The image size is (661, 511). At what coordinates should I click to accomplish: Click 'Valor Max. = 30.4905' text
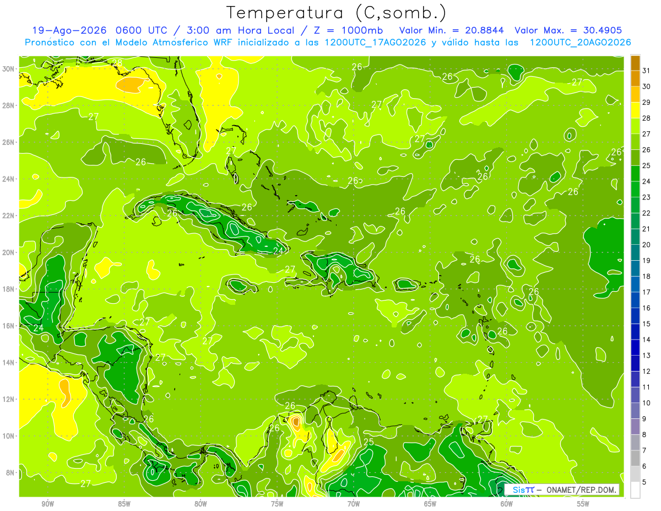click(x=568, y=30)
